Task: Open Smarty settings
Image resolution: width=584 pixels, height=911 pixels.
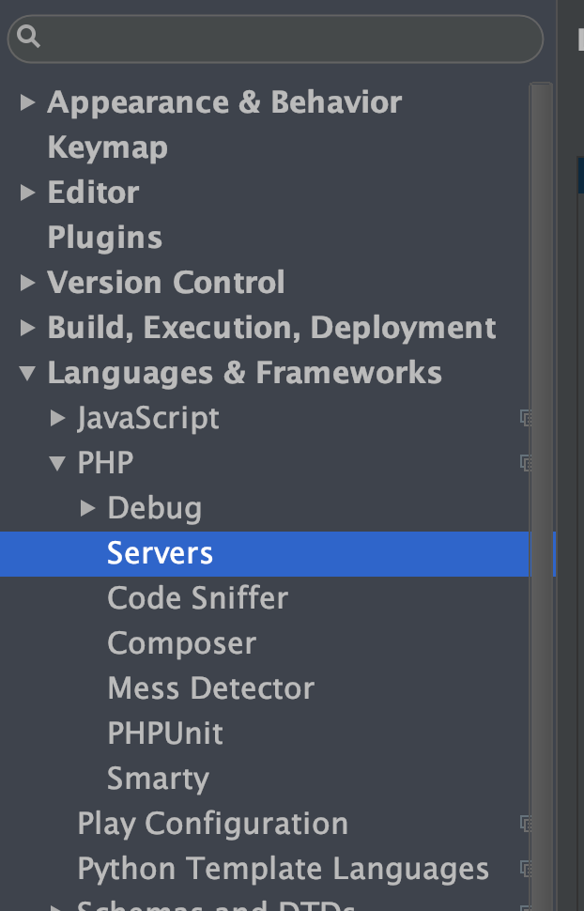Action: [158, 780]
